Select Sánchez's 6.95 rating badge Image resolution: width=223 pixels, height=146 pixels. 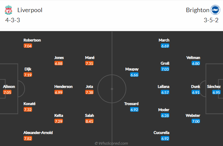tap(216, 92)
